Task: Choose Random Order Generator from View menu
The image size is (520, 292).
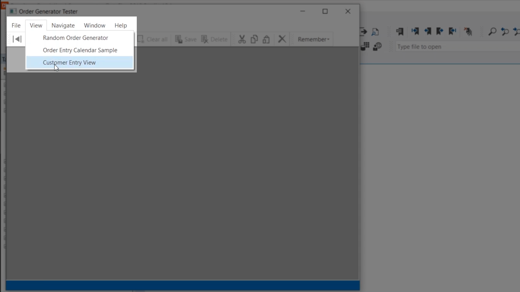Action: tap(75, 38)
